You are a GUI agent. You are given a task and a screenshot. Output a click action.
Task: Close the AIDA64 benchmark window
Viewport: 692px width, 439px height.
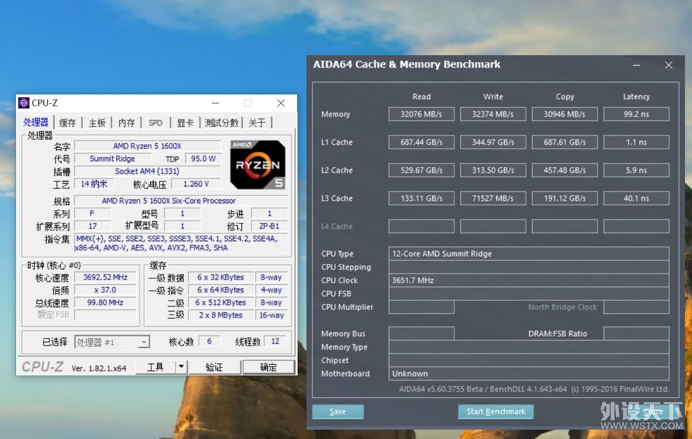click(669, 65)
